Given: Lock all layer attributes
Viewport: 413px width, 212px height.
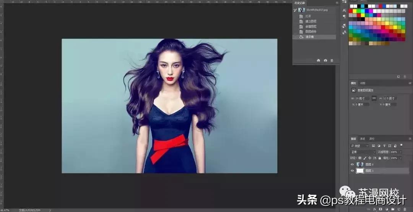Looking at the screenshot, I should click(380, 158).
